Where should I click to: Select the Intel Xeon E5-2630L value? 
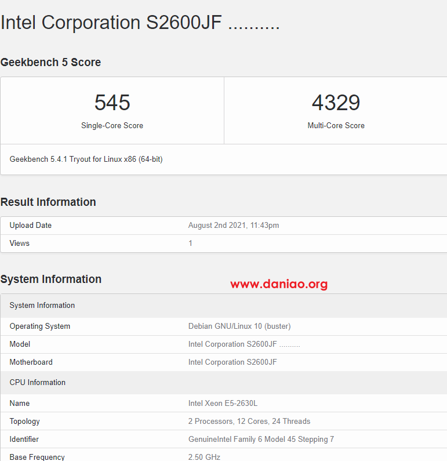[x=223, y=404]
